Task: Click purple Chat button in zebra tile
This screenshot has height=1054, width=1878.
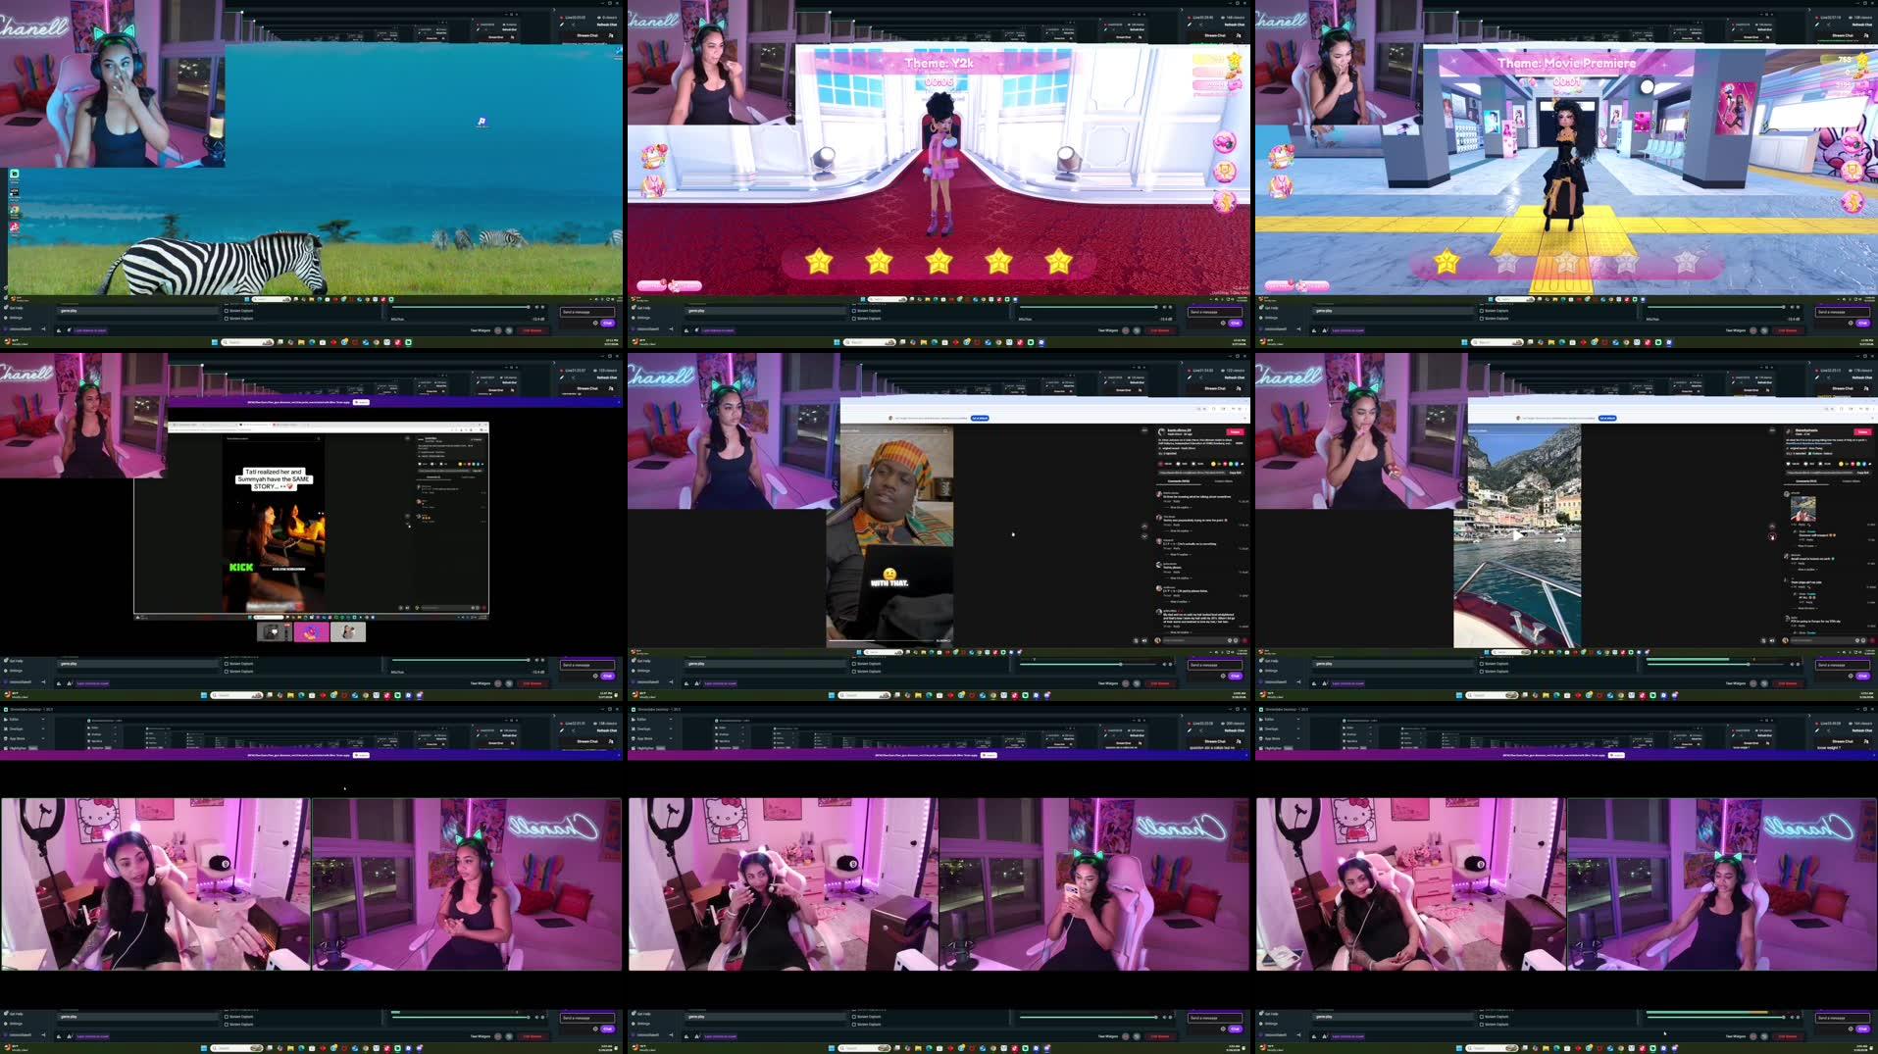Action: point(607,323)
